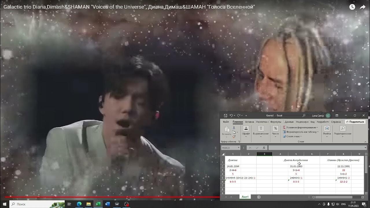
Task: Open Microsoft Edge from the taskbar
Action: coord(79,204)
